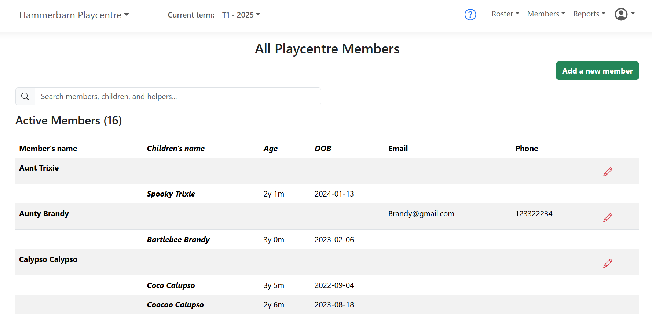Edit Calypso Calypso with the pencil icon
Screen dimensions: 652x314
[608, 263]
